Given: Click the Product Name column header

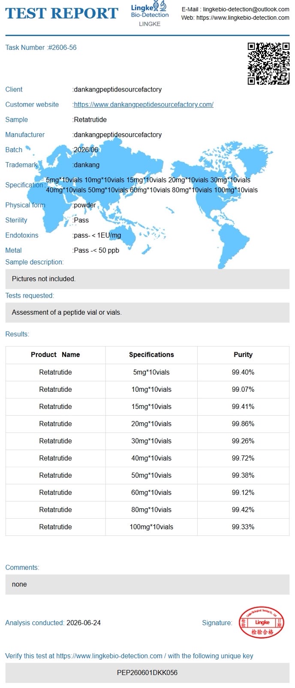Looking at the screenshot, I should [55, 355].
